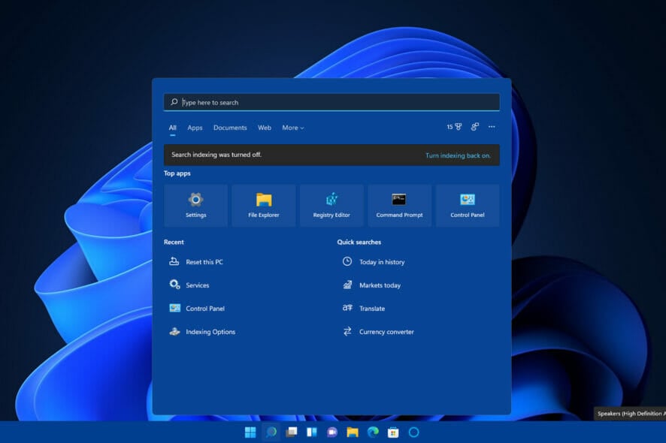This screenshot has width=666, height=443.
Task: Open search account options icon
Action: (474, 127)
